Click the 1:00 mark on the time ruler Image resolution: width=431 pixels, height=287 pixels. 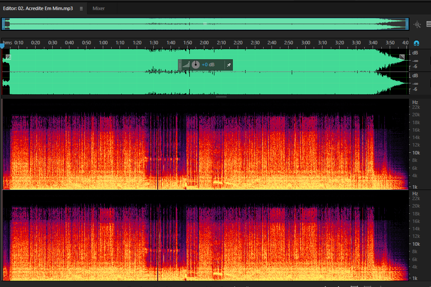click(103, 43)
